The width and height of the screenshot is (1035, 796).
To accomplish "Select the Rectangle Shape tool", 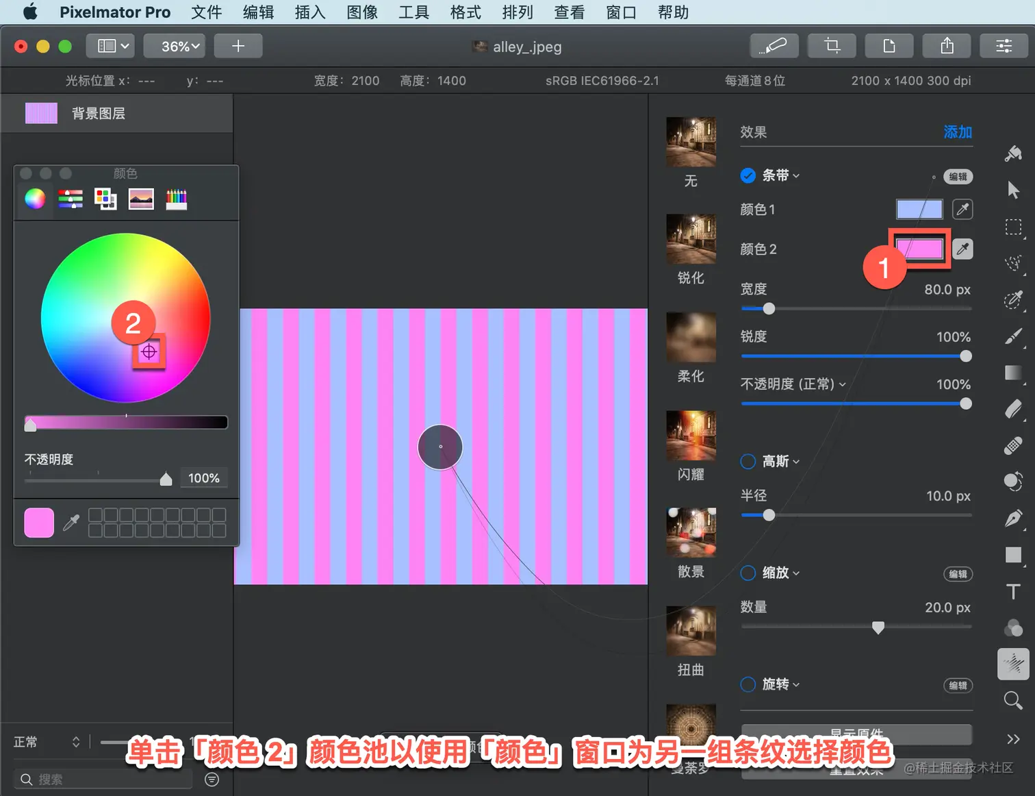I will 1013,554.
